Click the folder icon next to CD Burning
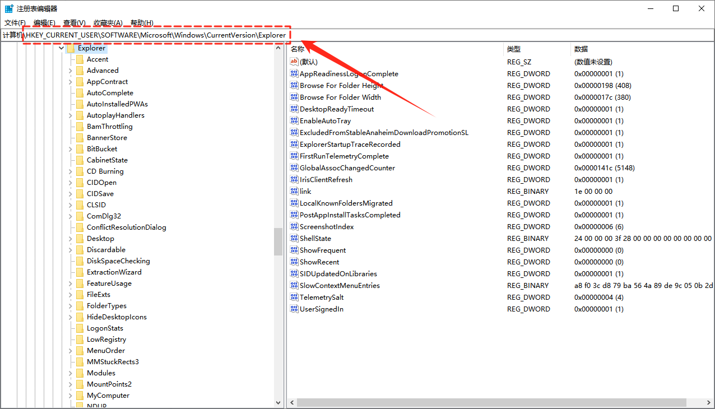The width and height of the screenshot is (715, 409). (x=80, y=171)
